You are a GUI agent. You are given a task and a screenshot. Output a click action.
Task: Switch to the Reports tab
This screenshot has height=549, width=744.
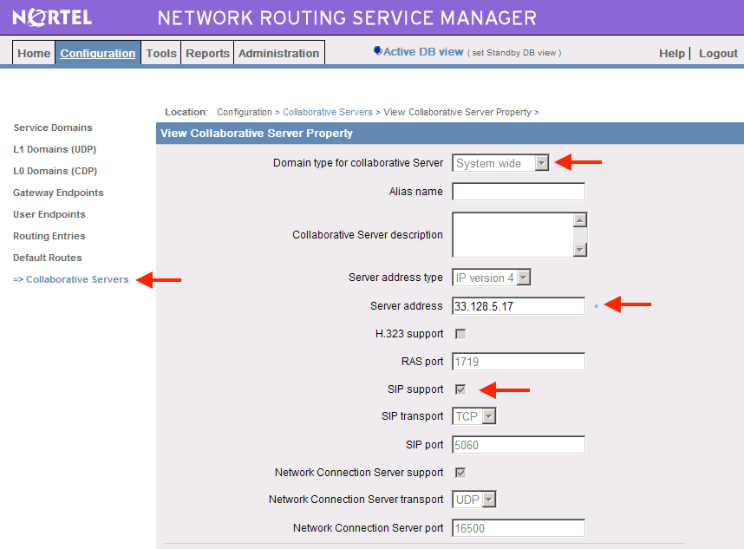click(207, 53)
